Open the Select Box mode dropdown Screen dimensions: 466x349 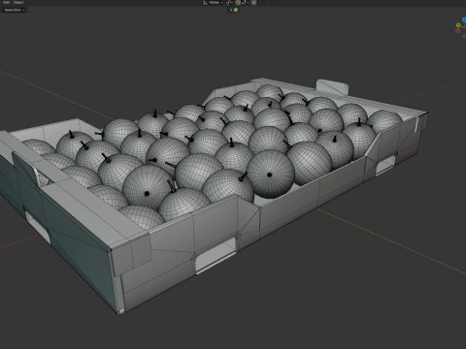click(x=15, y=10)
